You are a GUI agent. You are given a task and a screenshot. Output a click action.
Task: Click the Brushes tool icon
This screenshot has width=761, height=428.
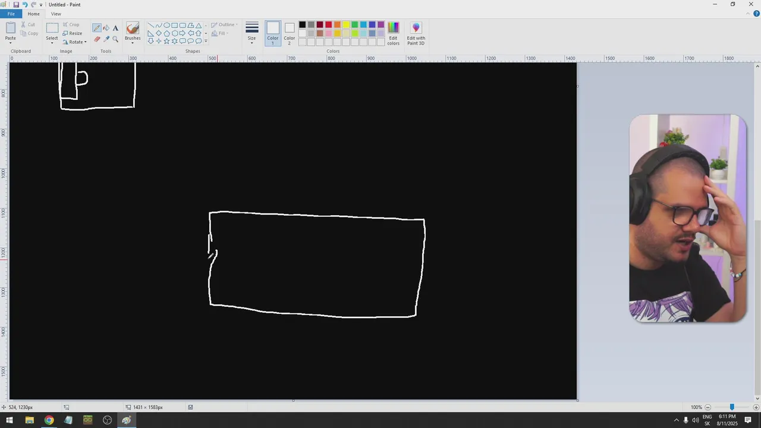tap(133, 28)
